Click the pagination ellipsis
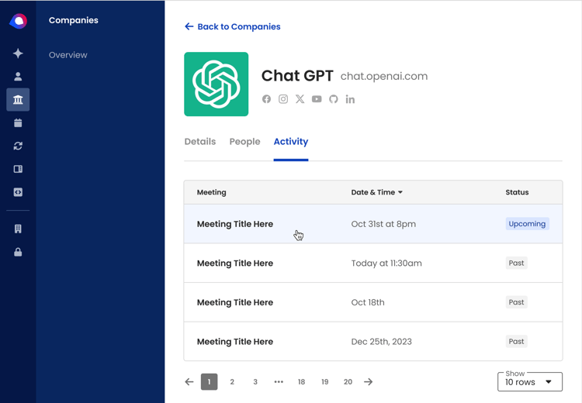 pos(279,382)
